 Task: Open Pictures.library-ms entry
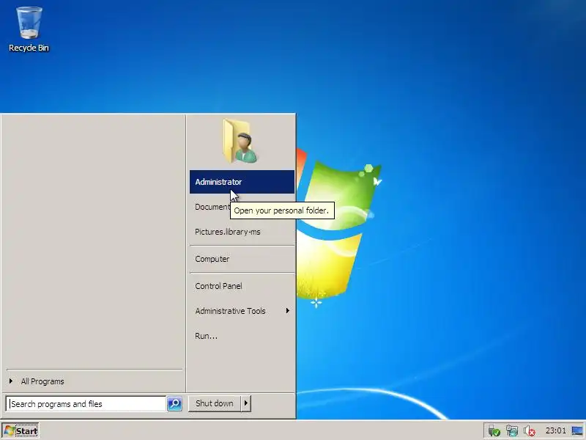[242, 232]
